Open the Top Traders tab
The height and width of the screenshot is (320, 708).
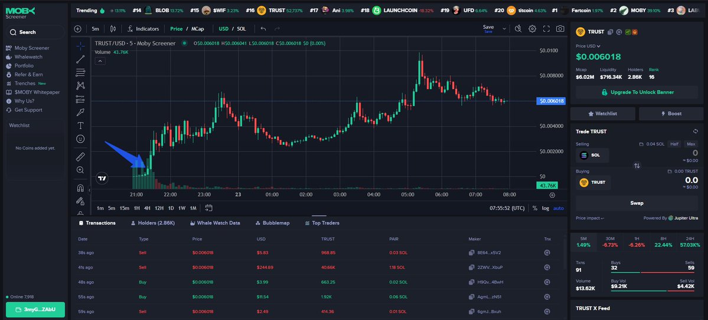click(322, 223)
